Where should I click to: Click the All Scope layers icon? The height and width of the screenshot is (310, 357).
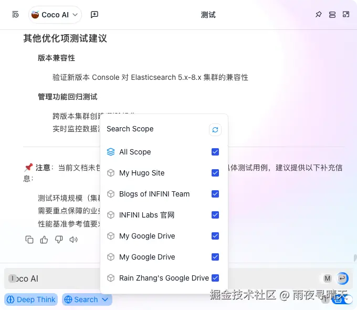[x=111, y=152]
